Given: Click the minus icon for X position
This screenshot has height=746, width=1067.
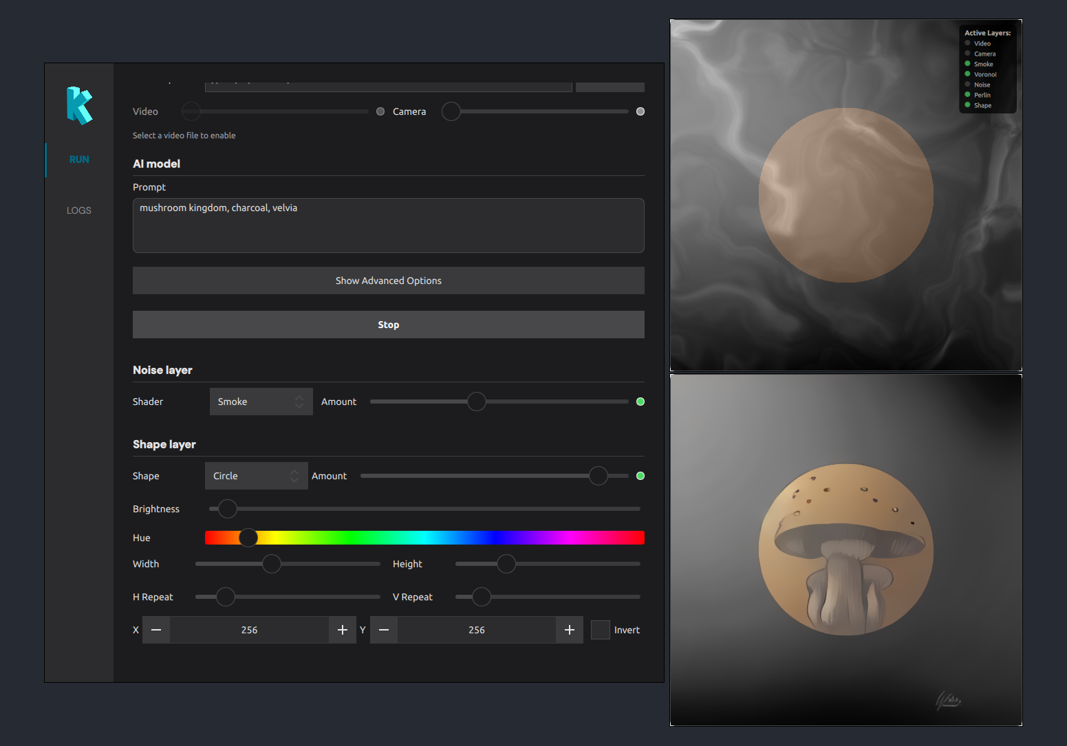Looking at the screenshot, I should (156, 630).
